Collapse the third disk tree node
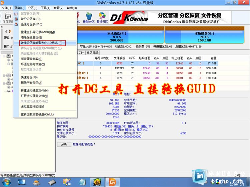Viewport: 250px width, 187px height. [4, 83]
